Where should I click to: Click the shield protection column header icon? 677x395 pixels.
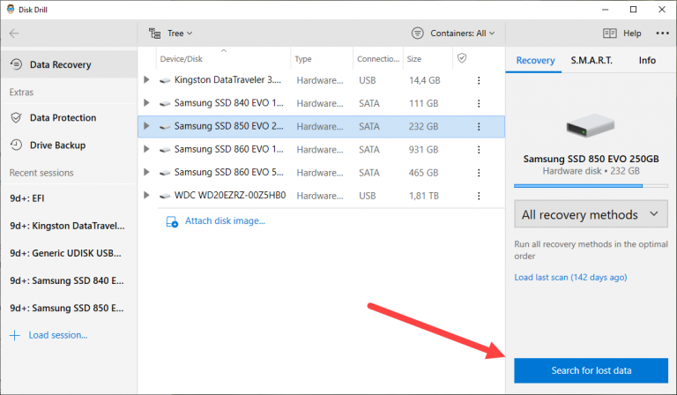pyautogui.click(x=460, y=58)
